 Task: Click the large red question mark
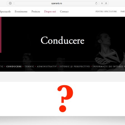click(x=65, y=99)
